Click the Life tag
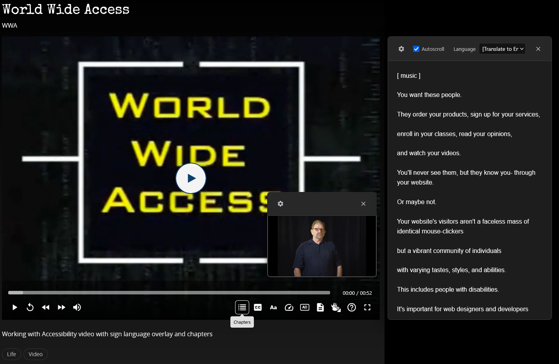This screenshot has width=559, height=364. [x=11, y=354]
